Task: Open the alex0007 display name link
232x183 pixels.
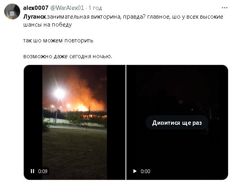Action: click(36, 8)
